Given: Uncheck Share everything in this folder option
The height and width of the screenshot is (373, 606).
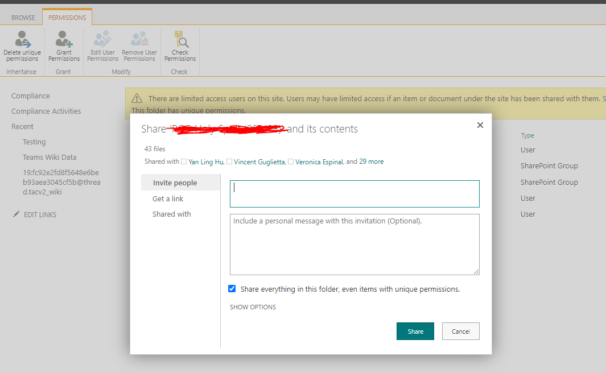Looking at the screenshot, I should click(232, 288).
